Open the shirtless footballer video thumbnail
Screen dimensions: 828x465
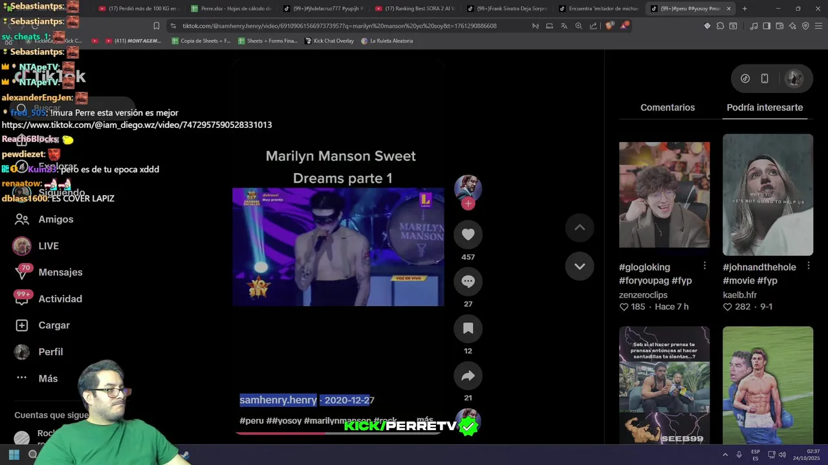(768, 385)
